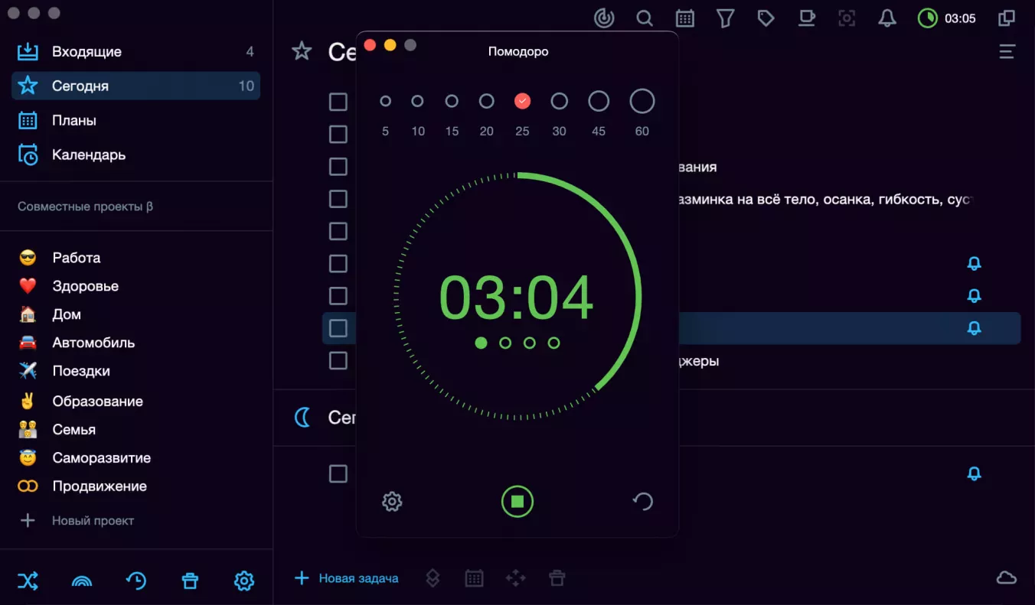Click the priority layers icon in bottom task toolbar
Image resolution: width=1035 pixels, height=605 pixels.
[433, 578]
